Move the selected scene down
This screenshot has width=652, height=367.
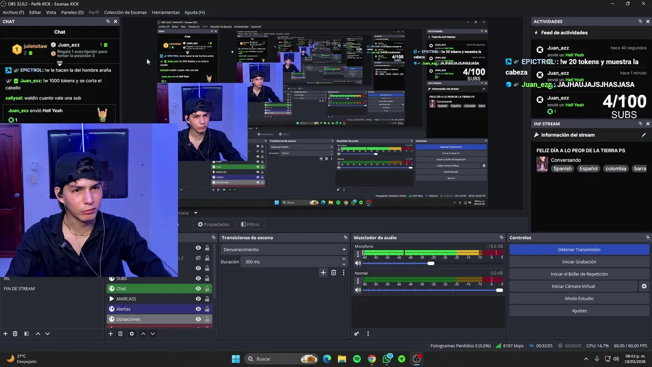pos(47,333)
